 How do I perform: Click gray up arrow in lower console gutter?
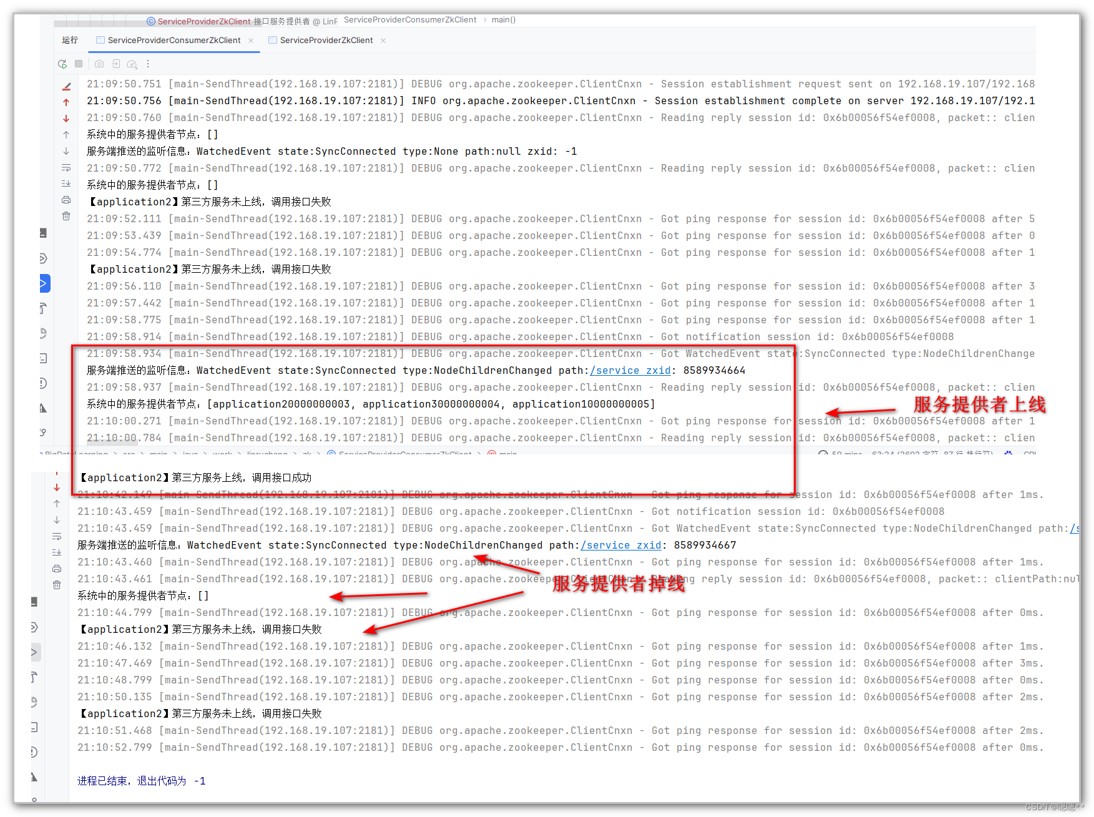tap(57, 504)
